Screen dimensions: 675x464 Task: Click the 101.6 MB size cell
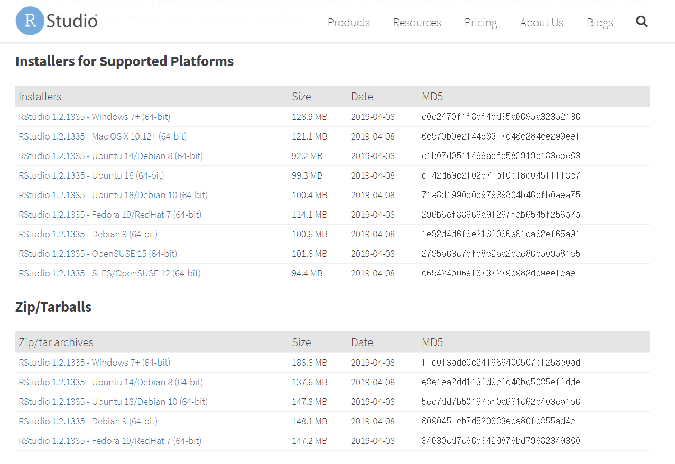point(310,254)
